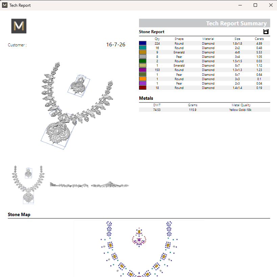The image size is (277, 277).
Task: Click the save icon beside Stone Report
Action: click(x=266, y=31)
